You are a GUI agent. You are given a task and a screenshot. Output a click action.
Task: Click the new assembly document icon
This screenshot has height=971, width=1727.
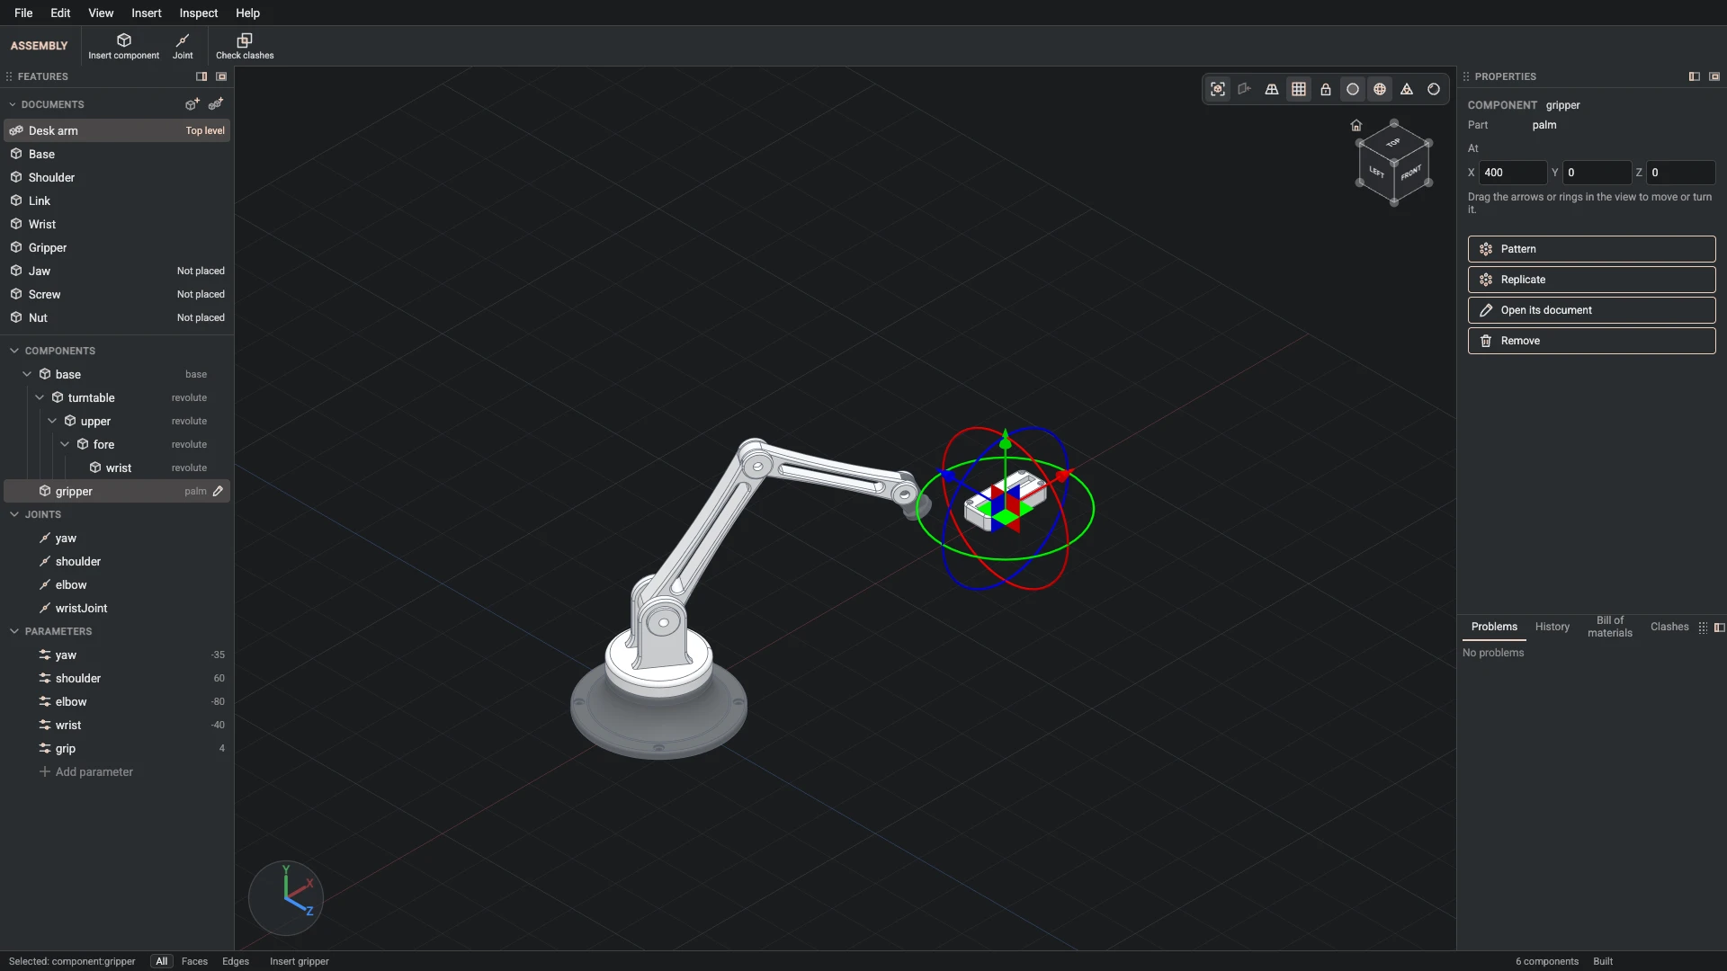click(x=216, y=104)
